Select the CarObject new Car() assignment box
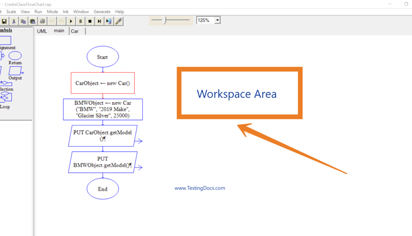This screenshot has height=236, width=412. pyautogui.click(x=103, y=83)
